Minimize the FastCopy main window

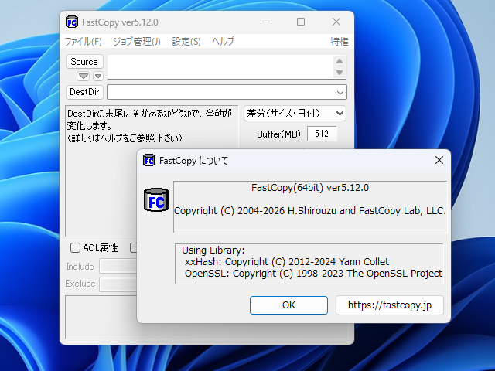(x=266, y=22)
